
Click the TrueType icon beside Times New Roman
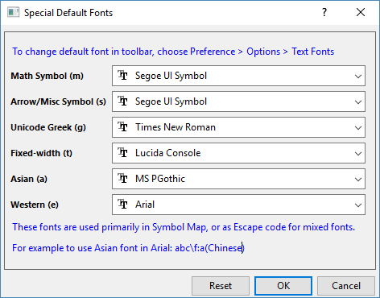(122, 126)
